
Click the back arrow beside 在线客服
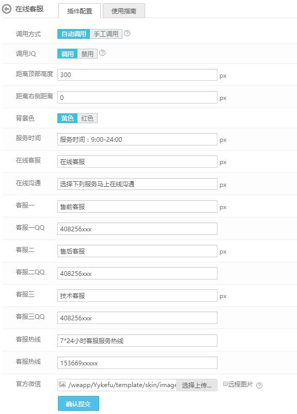pyautogui.click(x=7, y=9)
